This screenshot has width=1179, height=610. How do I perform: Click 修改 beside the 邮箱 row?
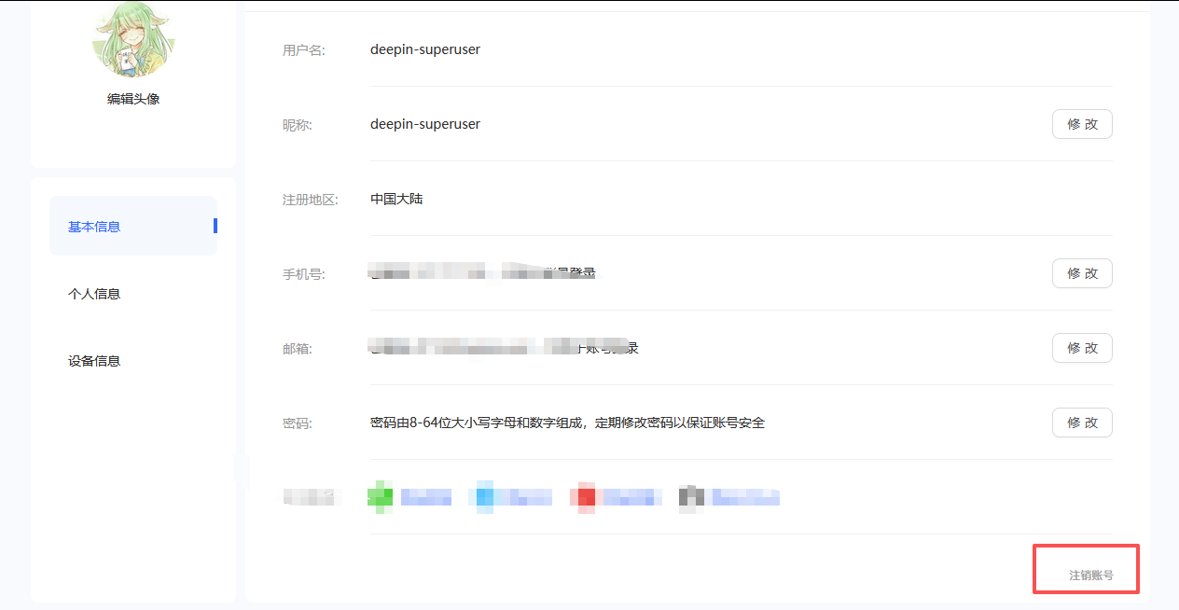[1081, 347]
